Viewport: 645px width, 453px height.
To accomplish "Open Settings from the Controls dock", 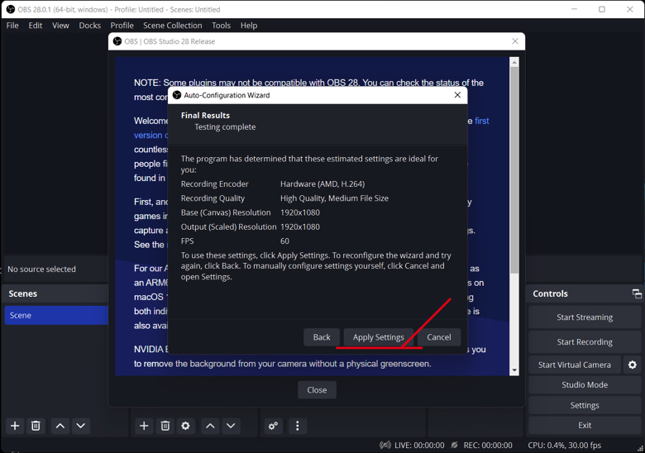I will pyautogui.click(x=585, y=405).
